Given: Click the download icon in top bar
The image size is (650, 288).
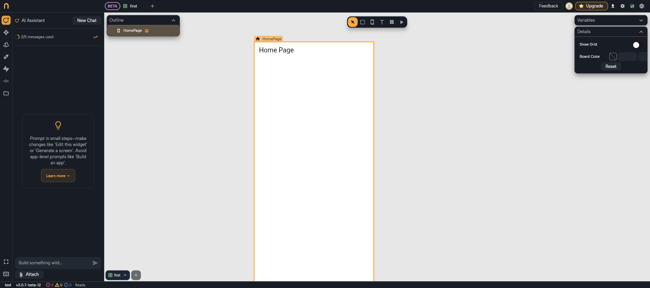Looking at the screenshot, I should pos(613,6).
